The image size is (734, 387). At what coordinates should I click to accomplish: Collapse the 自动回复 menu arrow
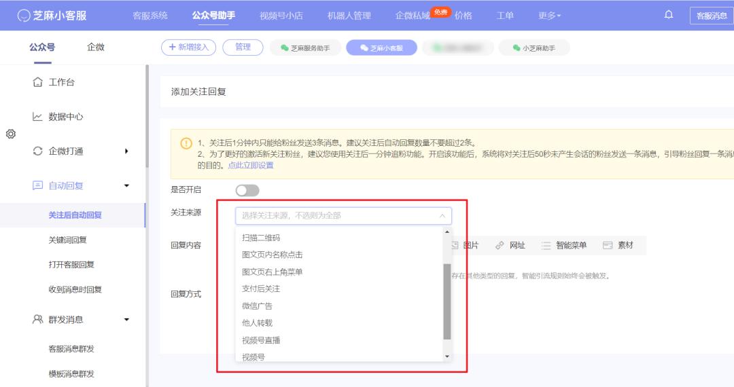126,185
